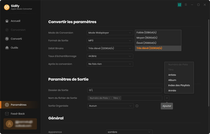Click the user account profile card

(20, 124)
